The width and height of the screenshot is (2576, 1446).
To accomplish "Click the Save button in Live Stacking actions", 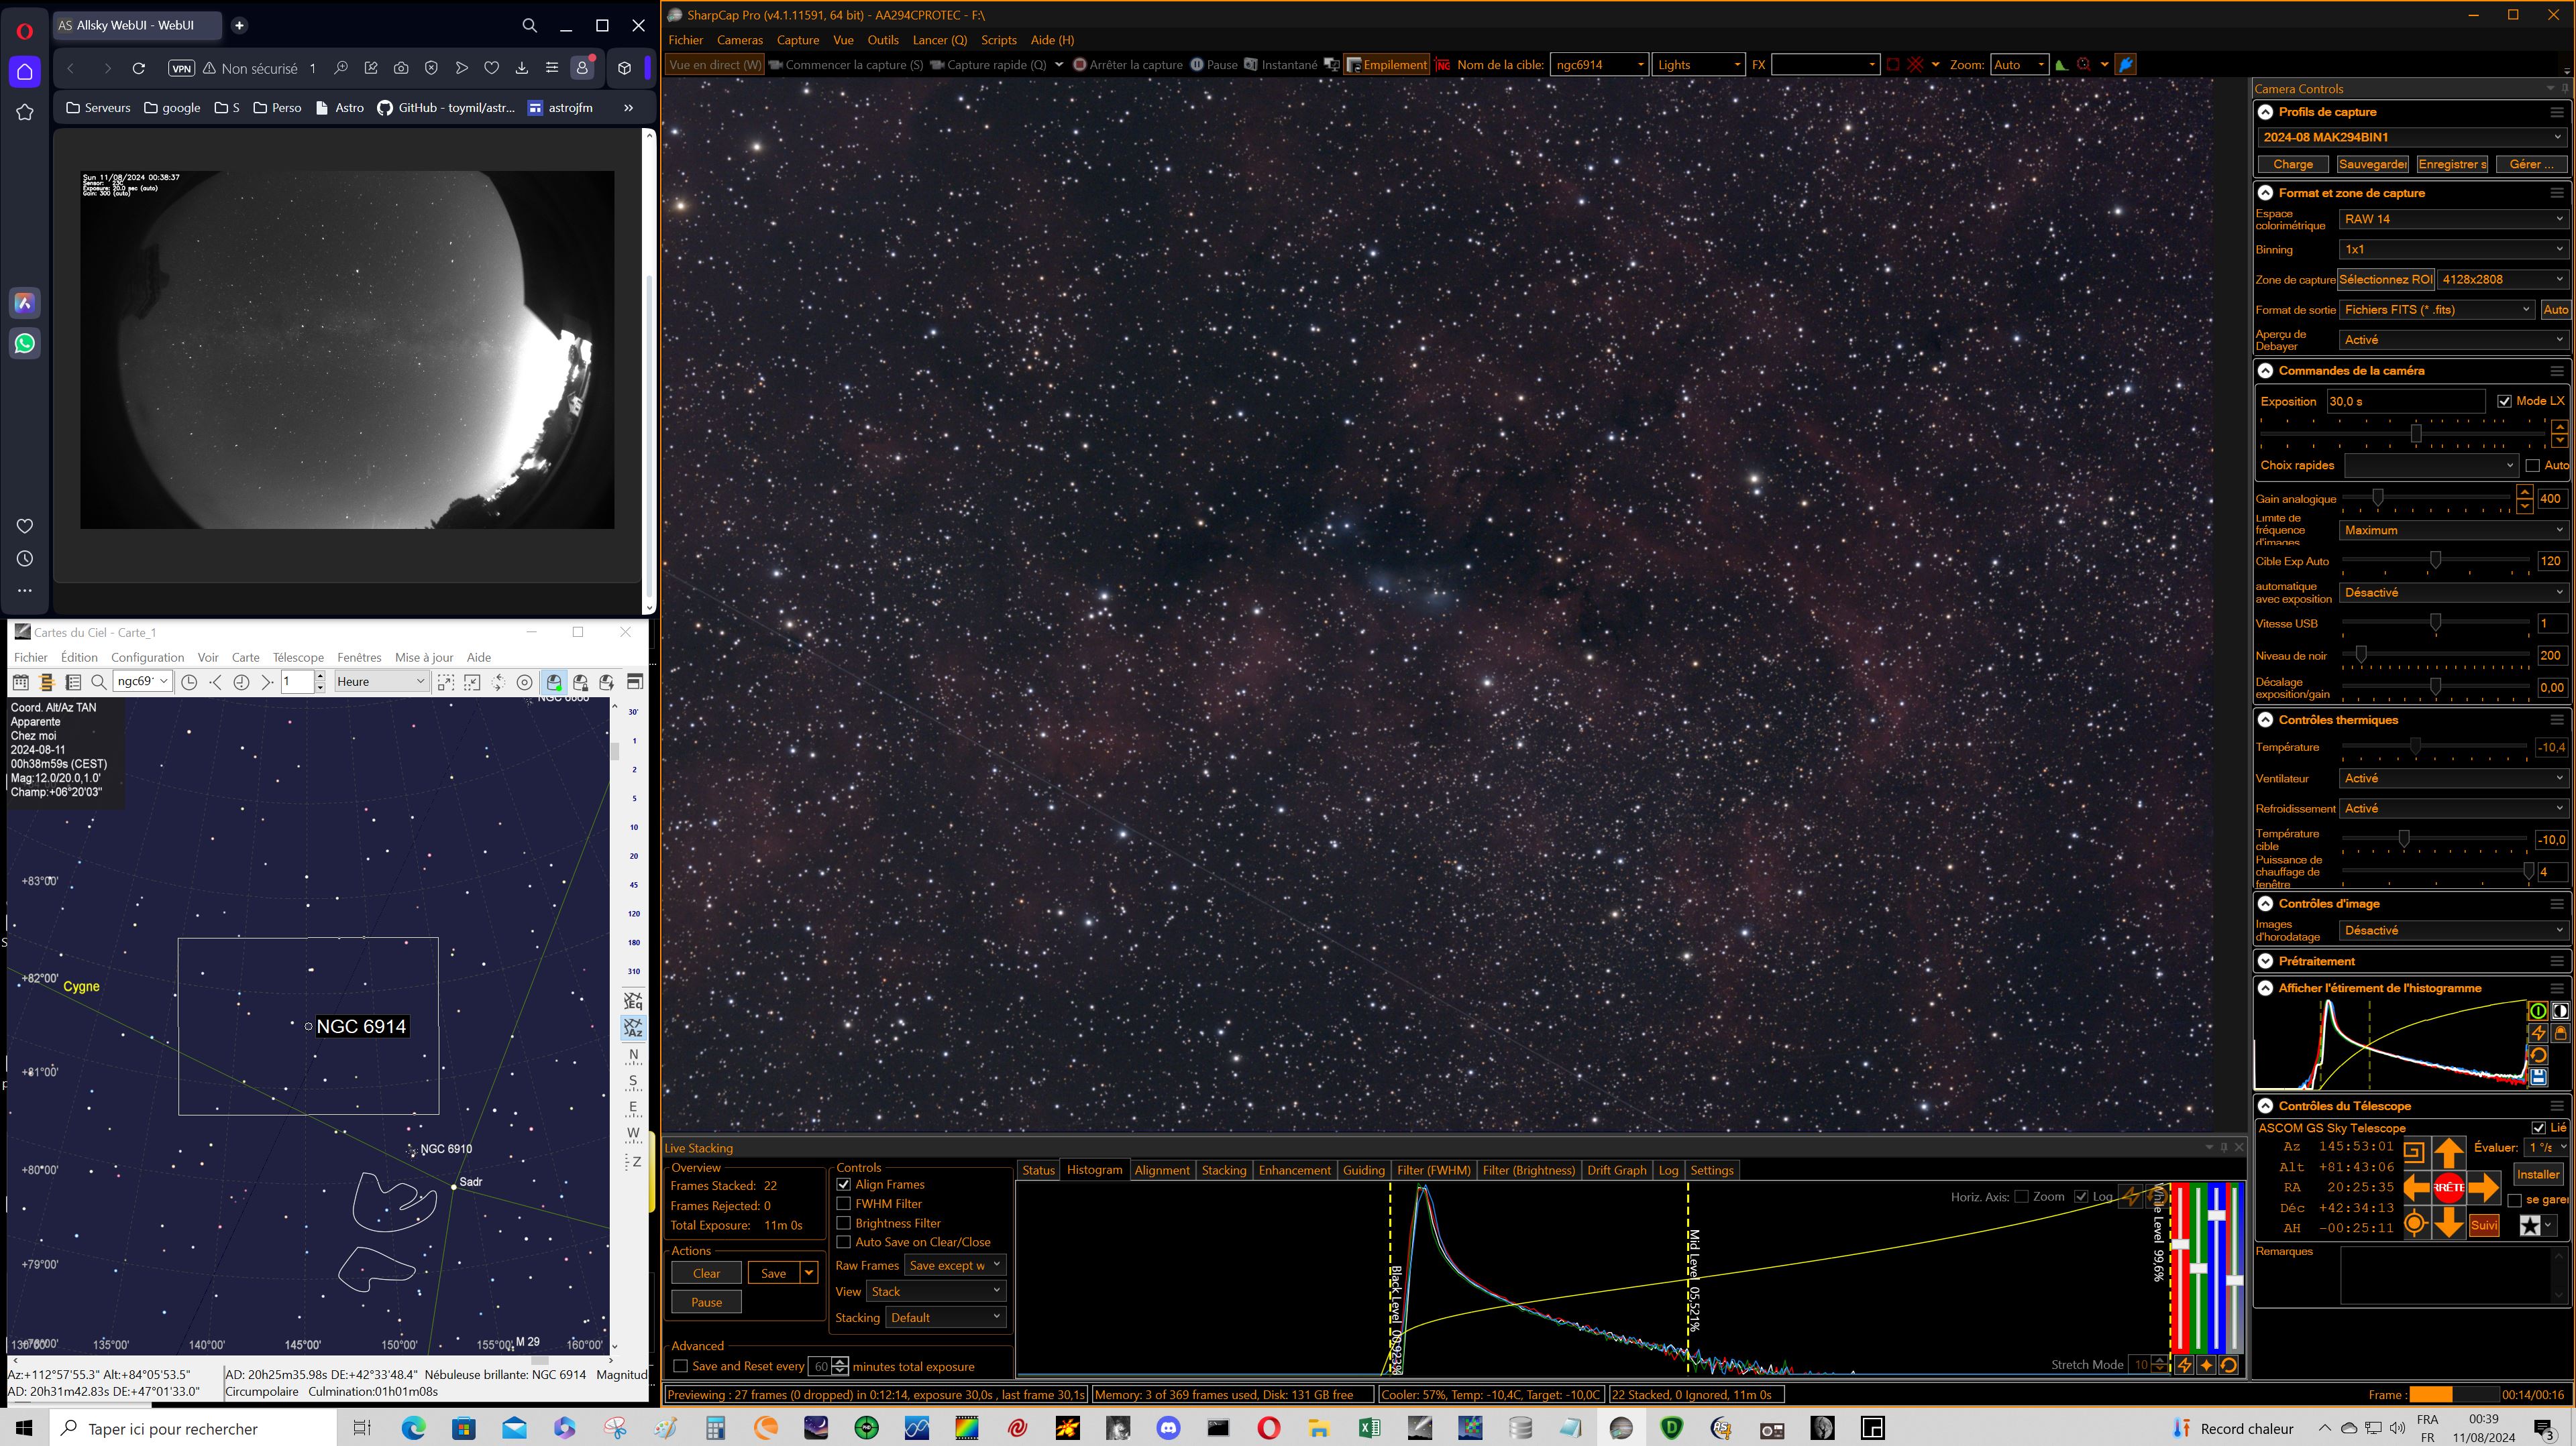I will 773,1274.
